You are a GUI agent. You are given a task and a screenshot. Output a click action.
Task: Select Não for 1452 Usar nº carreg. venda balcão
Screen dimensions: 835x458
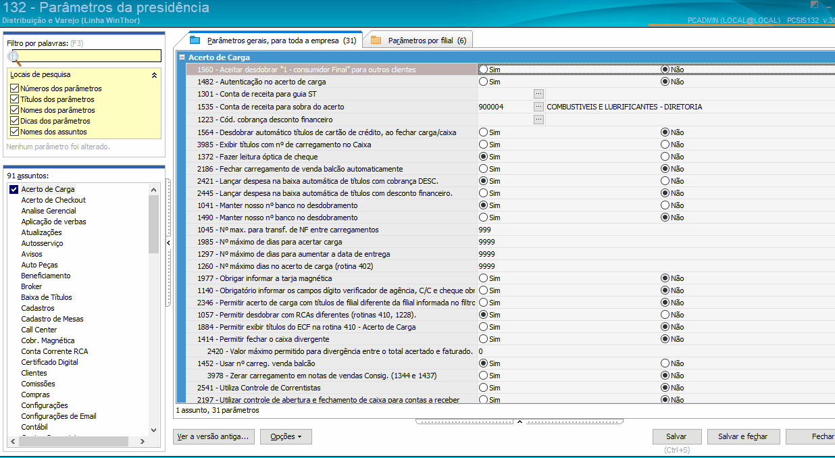point(665,363)
